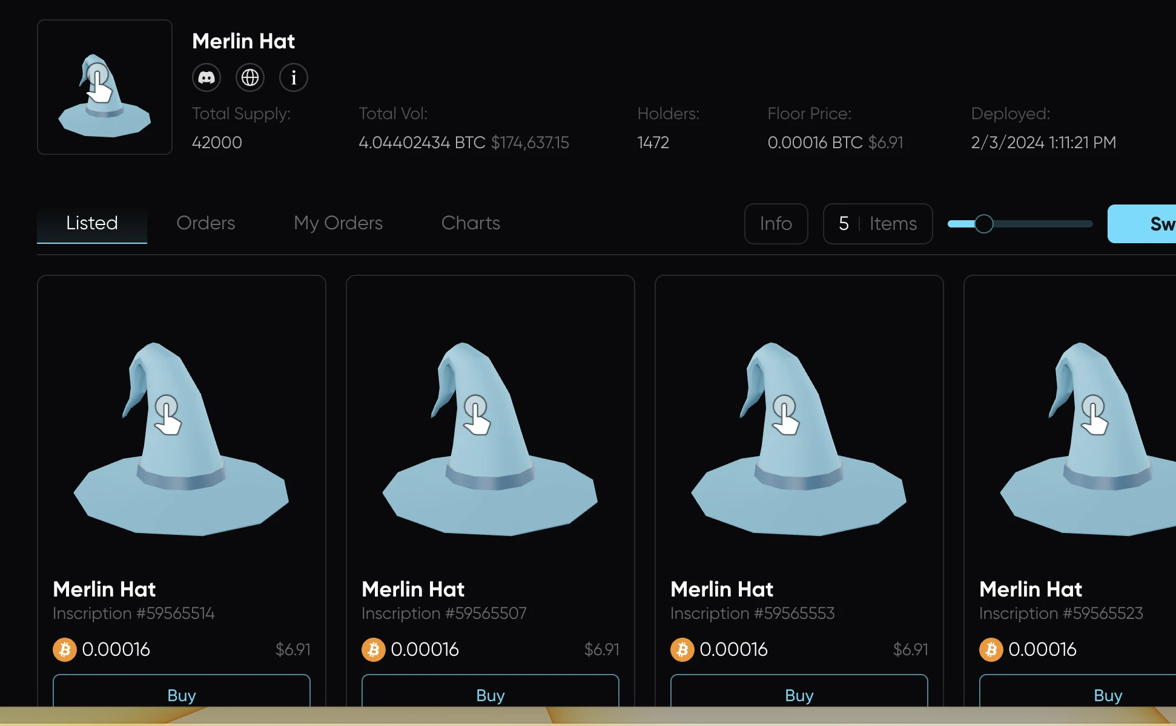Click the 5 Items selector

(877, 224)
